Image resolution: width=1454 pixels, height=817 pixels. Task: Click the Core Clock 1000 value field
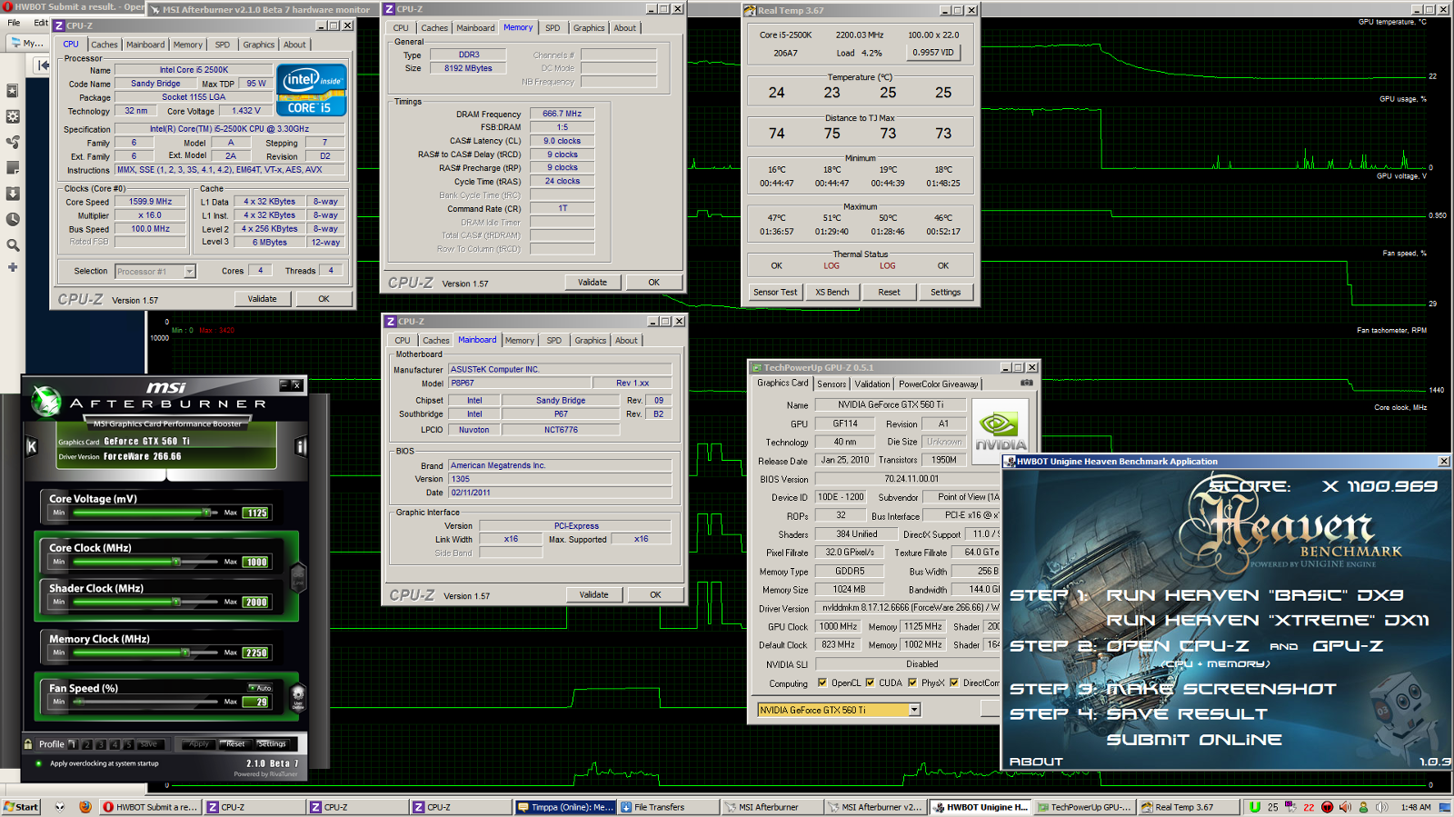pyautogui.click(x=256, y=562)
